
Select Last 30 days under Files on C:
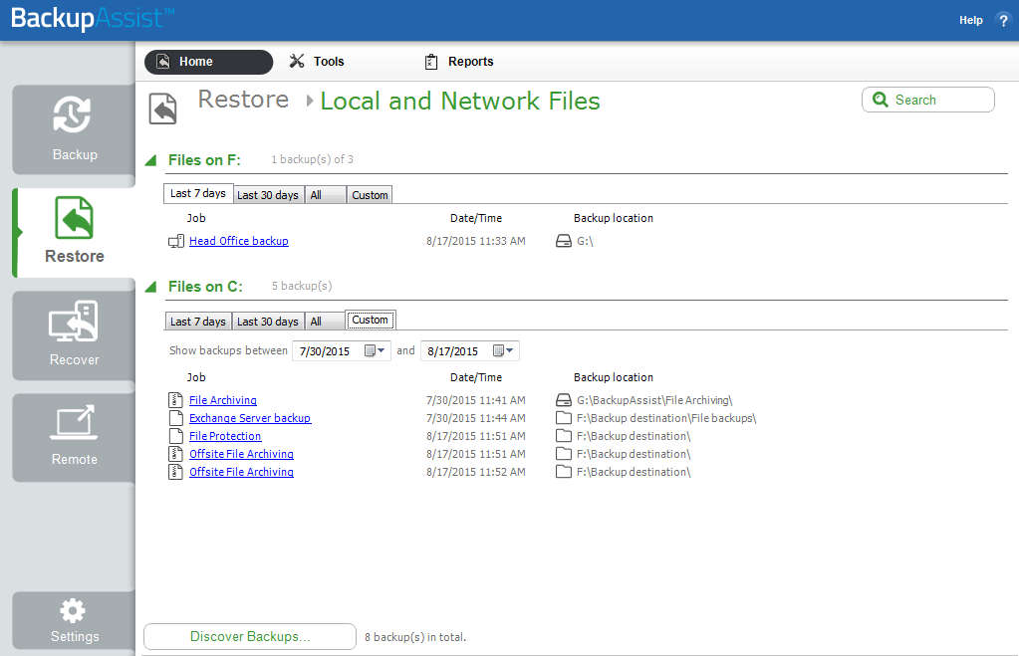(268, 322)
